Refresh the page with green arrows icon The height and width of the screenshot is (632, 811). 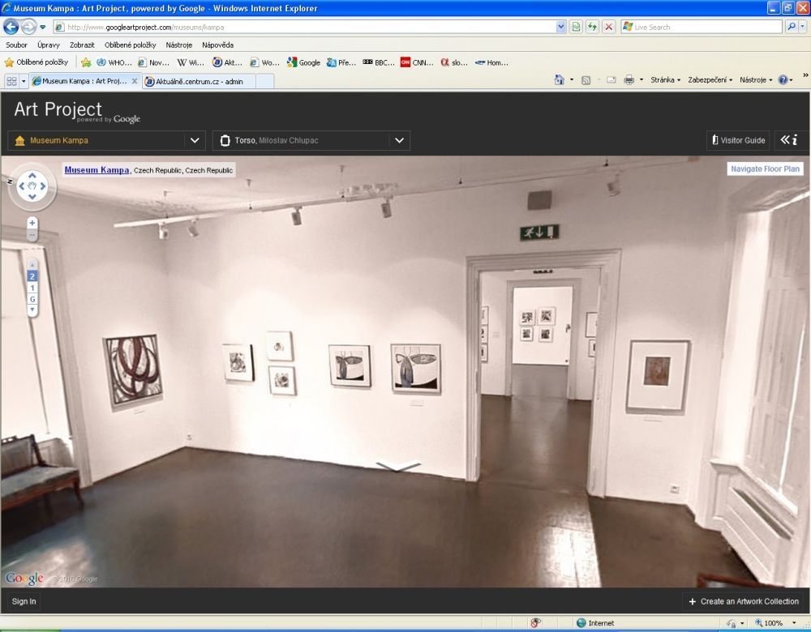[592, 27]
